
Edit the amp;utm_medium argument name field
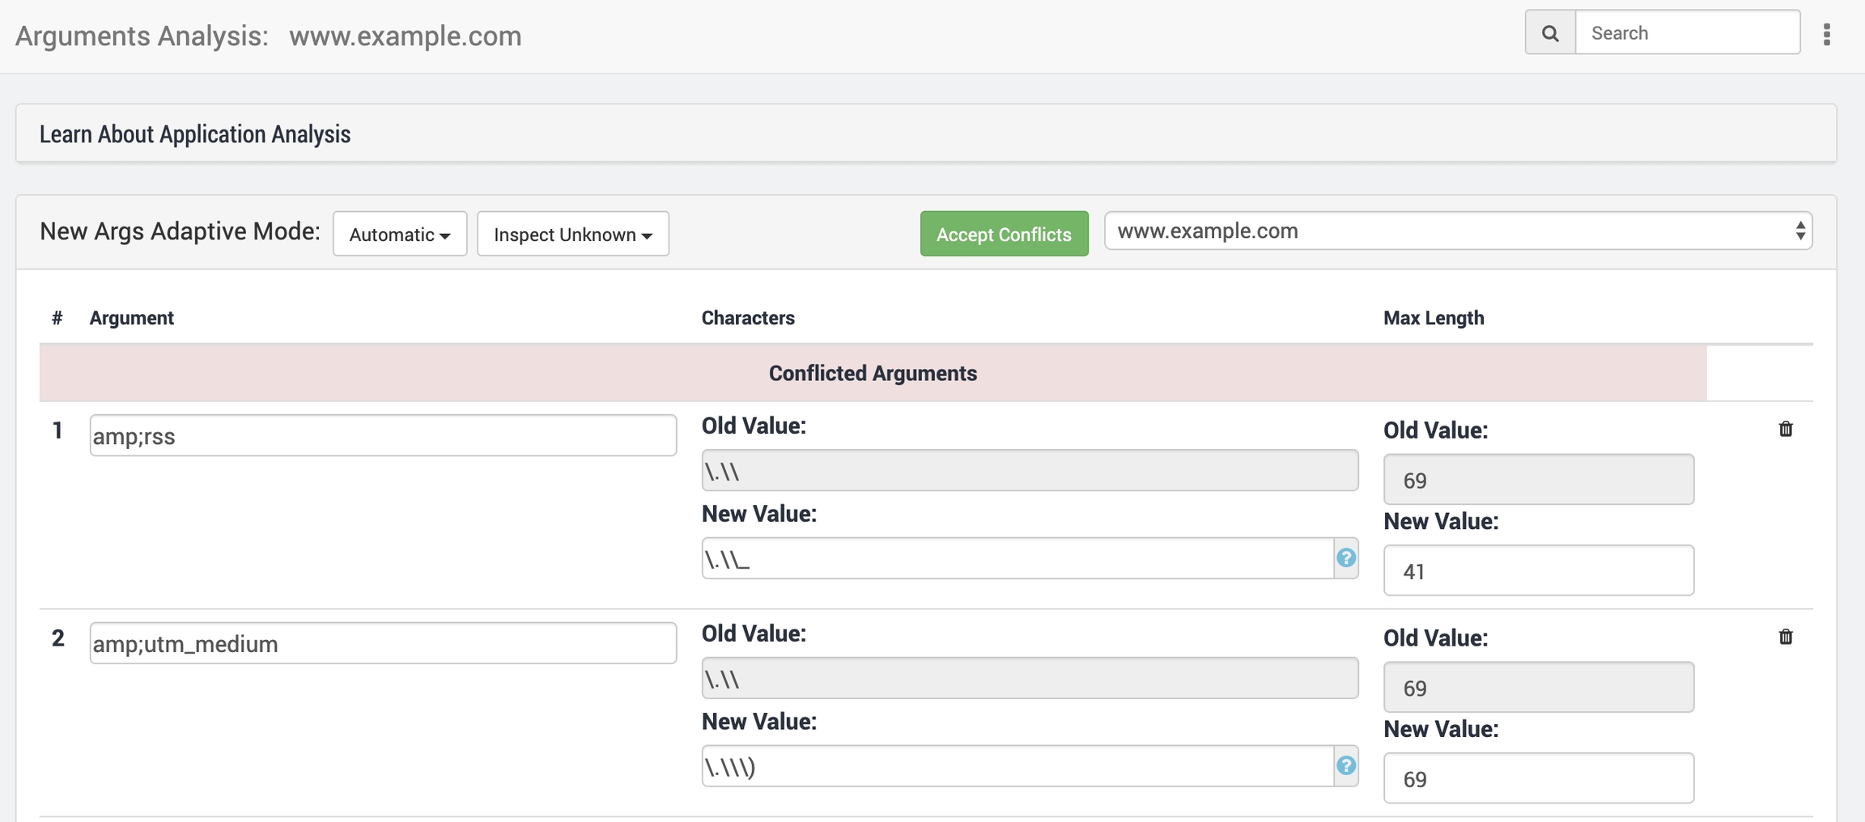(383, 644)
